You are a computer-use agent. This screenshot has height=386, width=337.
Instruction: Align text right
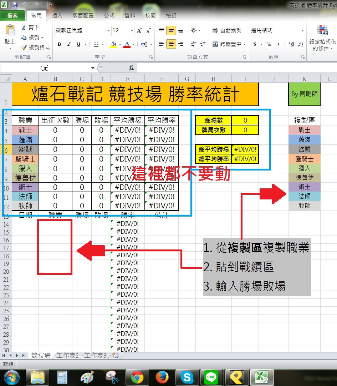point(181,44)
